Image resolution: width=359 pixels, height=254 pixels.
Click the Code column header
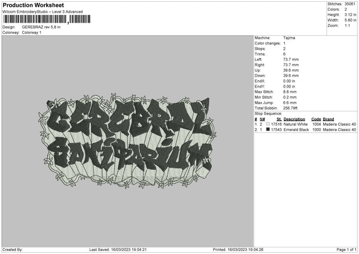[316, 119]
